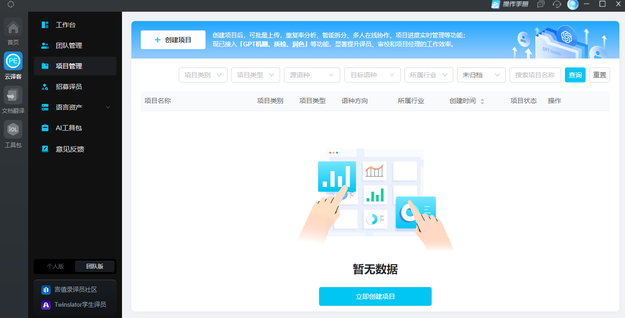
Task: Switch to 团队版 team edition
Action: click(94, 266)
